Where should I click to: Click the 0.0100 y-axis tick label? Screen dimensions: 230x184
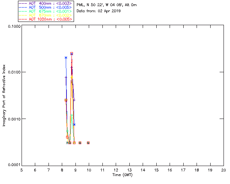point(14,72)
